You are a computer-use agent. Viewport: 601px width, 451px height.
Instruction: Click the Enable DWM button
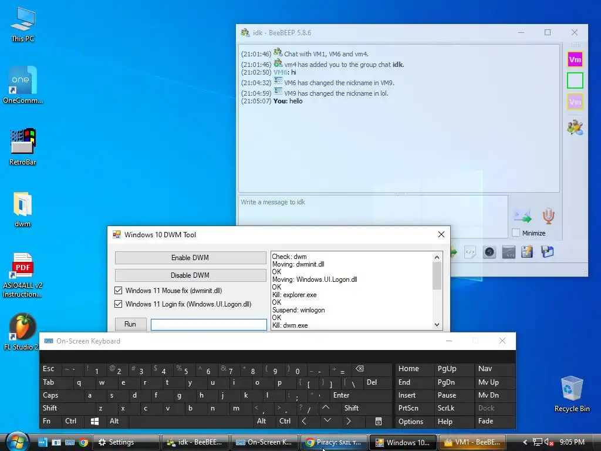pos(190,258)
